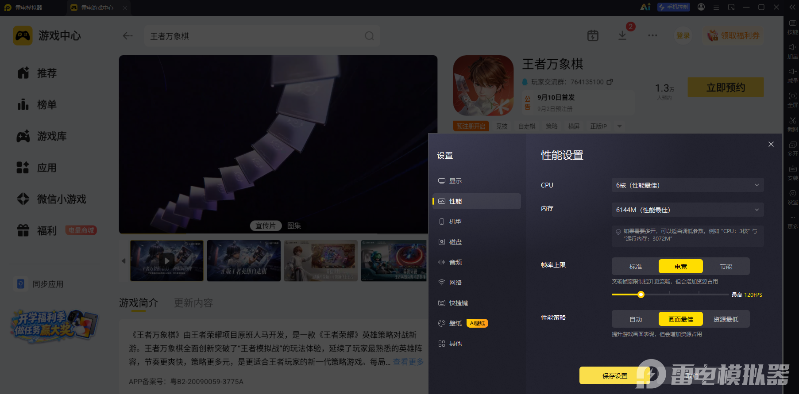Open 按键 keyboard mapping in sidebar
This screenshot has height=394, width=799.
pyautogui.click(x=792, y=27)
